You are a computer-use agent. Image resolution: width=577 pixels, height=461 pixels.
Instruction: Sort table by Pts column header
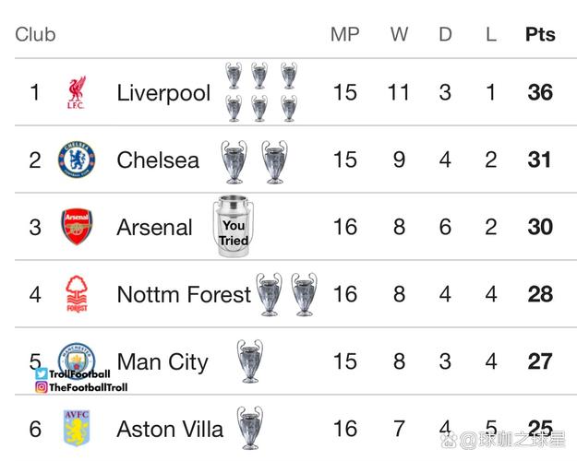pos(540,34)
